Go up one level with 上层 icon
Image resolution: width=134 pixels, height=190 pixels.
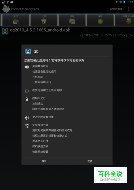44,20
